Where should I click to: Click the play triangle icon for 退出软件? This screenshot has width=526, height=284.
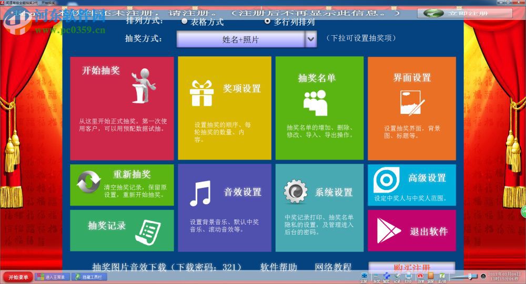click(x=389, y=231)
